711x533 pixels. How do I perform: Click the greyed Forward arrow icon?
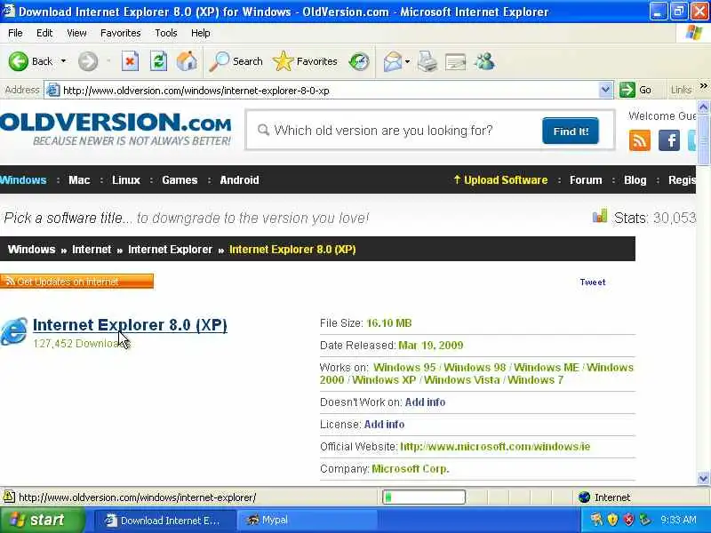(87, 61)
